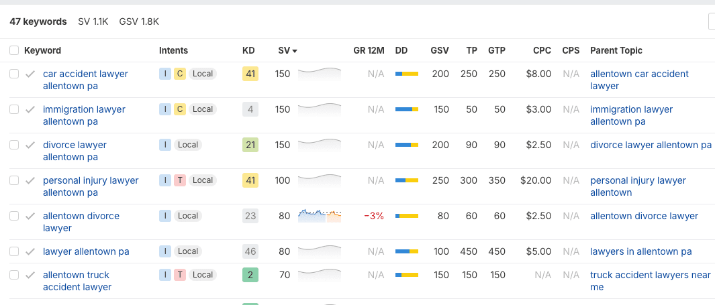This screenshot has height=305, width=715.
Task: Click checkmark icon beside lawyer allentown pa
Action: click(30, 252)
